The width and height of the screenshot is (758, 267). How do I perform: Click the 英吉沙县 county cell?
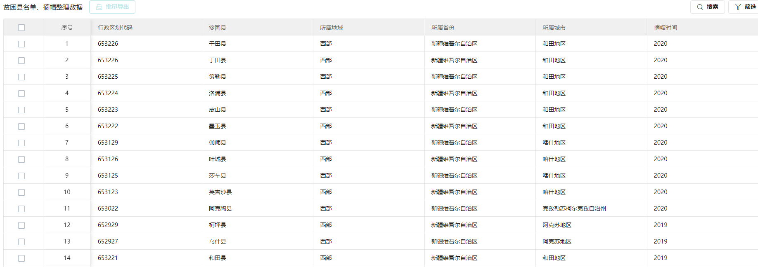pos(220,192)
